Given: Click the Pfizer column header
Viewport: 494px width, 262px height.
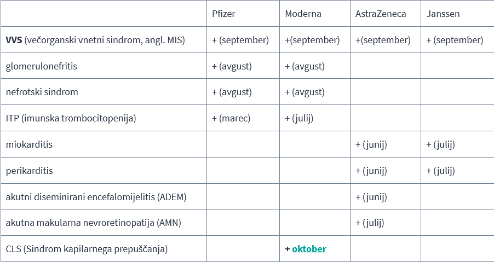Looking at the screenshot, I should [223, 14].
